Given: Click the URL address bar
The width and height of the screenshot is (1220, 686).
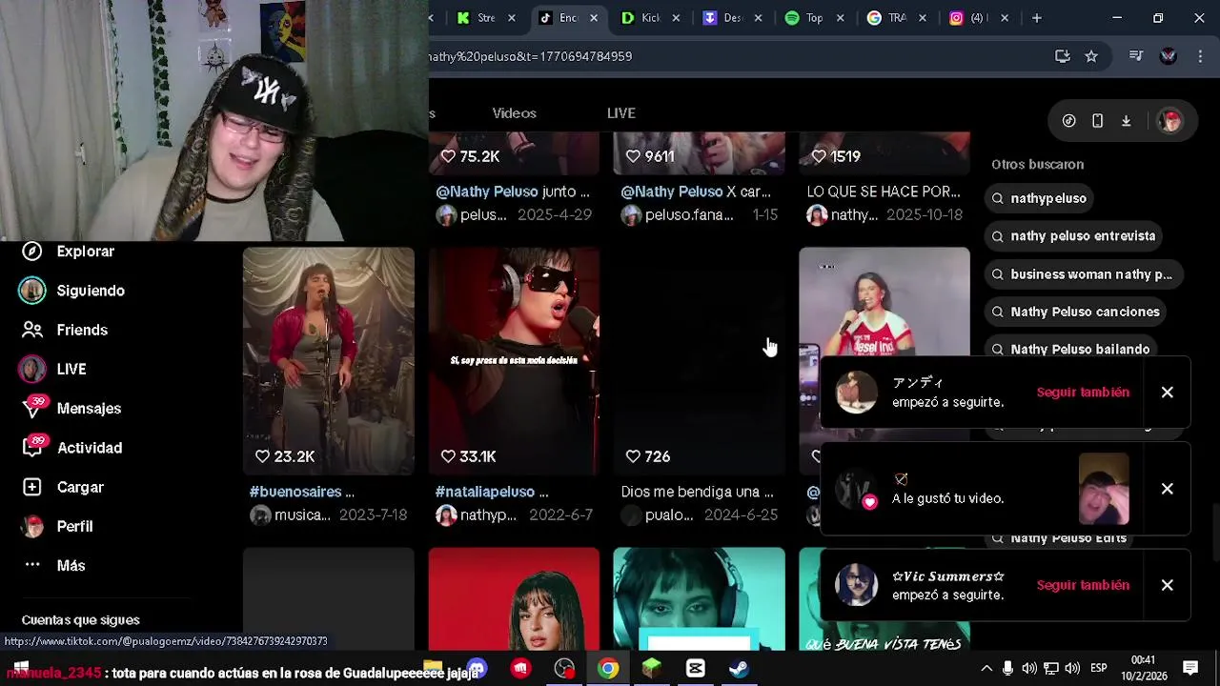Looking at the screenshot, I should [x=734, y=56].
